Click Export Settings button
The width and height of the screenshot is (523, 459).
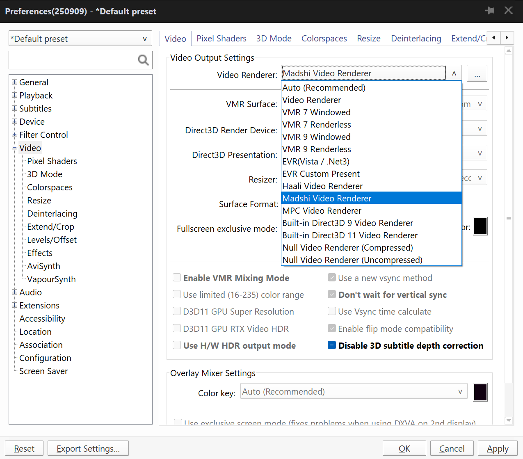click(88, 448)
